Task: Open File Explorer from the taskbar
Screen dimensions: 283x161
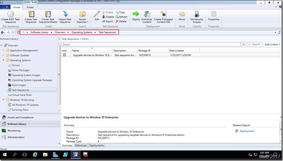Action: pos(45,154)
